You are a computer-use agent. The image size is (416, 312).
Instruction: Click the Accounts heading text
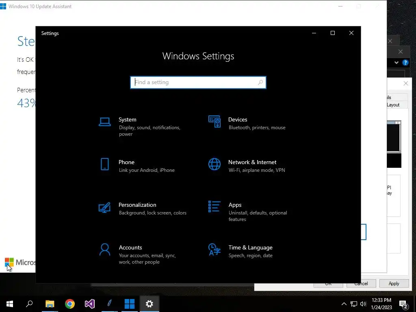(130, 247)
